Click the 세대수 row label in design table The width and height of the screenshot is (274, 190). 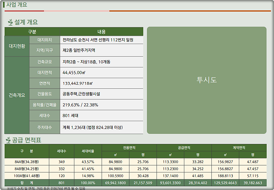[x=45, y=116]
